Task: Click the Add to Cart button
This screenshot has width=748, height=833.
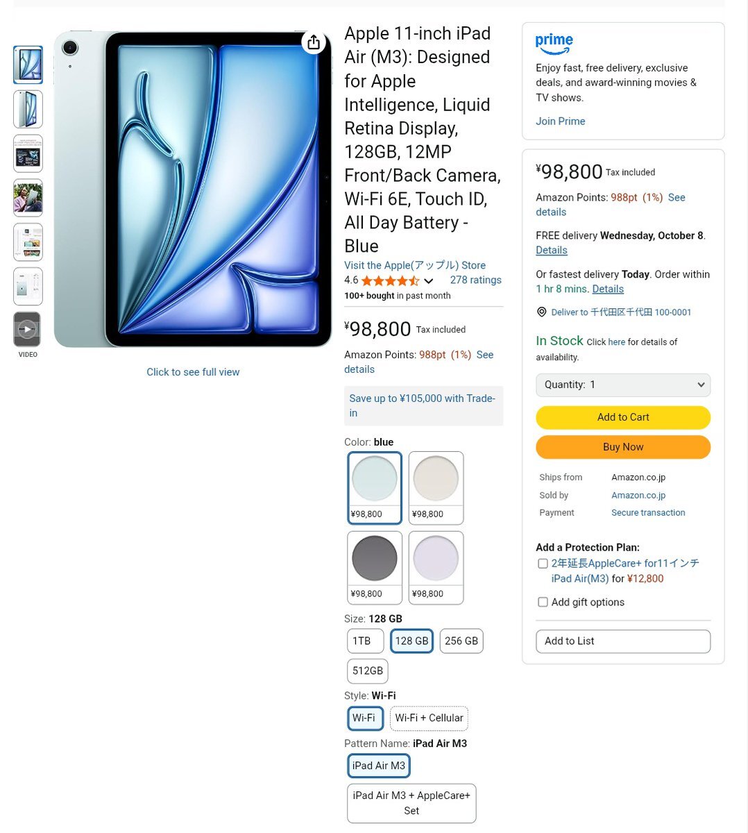Action: [623, 417]
